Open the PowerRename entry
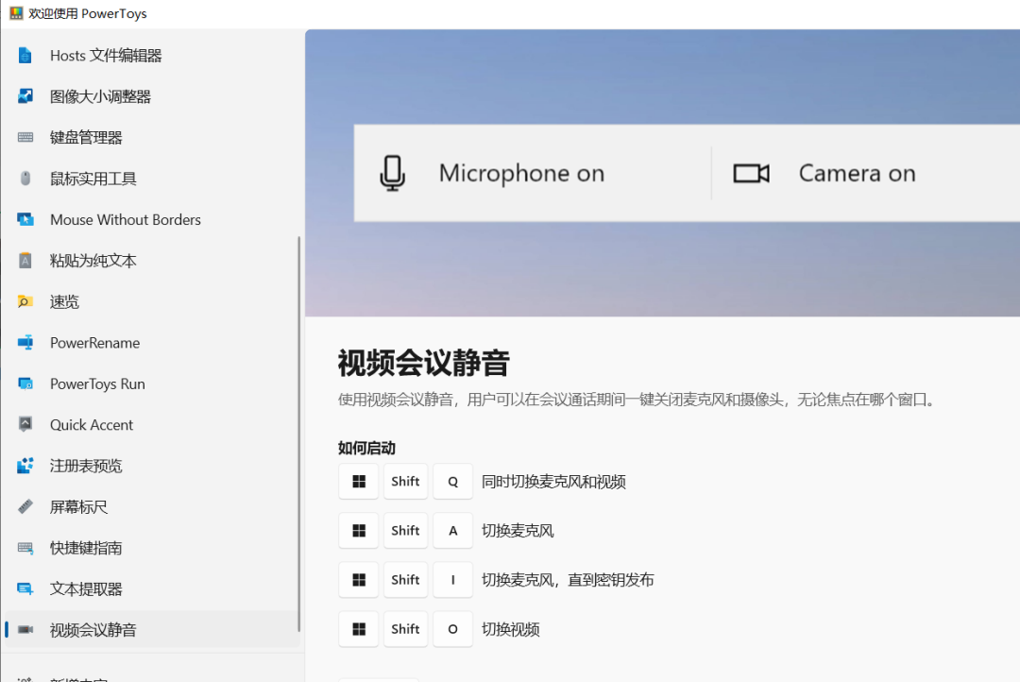This screenshot has height=682, width=1020. [151, 342]
